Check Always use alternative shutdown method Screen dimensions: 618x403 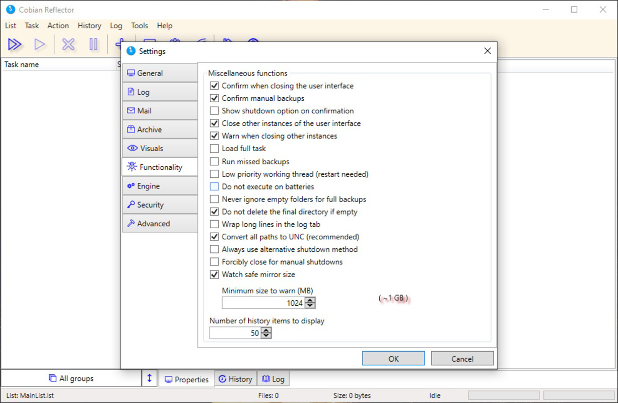[215, 249]
